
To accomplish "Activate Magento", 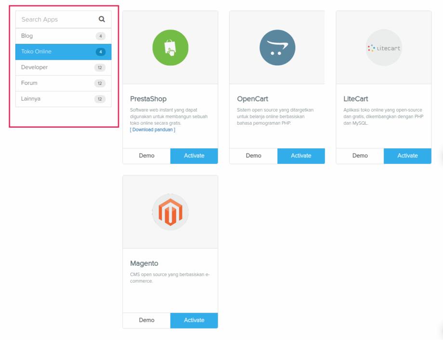I will point(194,320).
